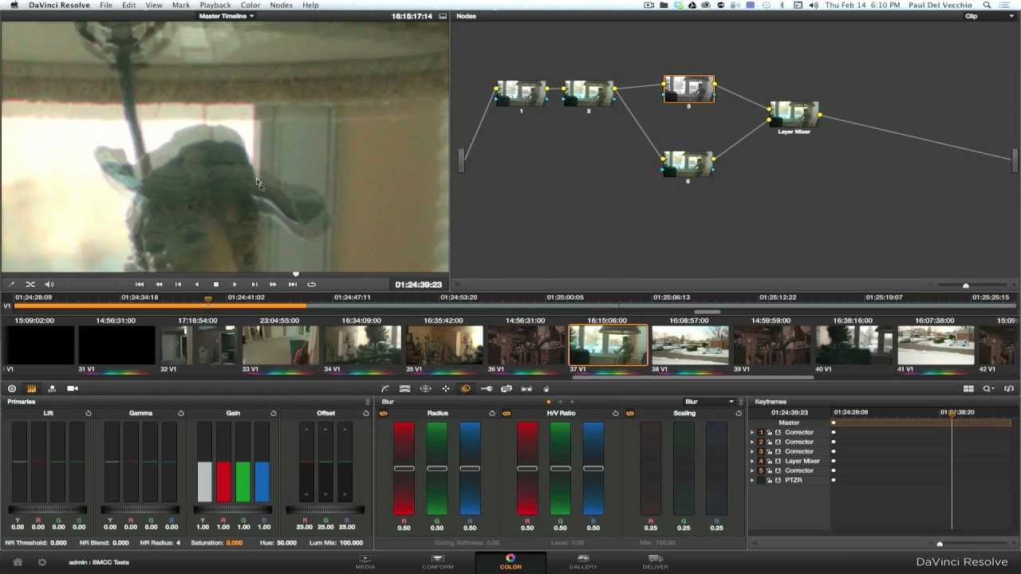Screen dimensions: 1021x574
Task: Open the File menu
Action: (x=106, y=5)
